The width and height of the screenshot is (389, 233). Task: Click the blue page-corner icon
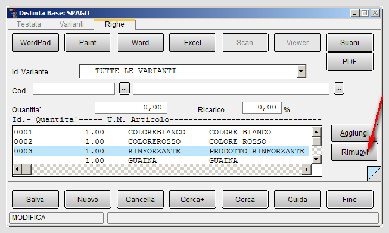coord(374,174)
